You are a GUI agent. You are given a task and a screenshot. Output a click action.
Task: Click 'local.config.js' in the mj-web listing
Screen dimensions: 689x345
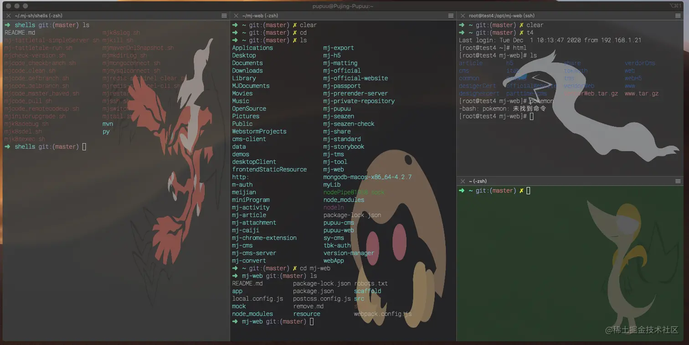pos(257,299)
